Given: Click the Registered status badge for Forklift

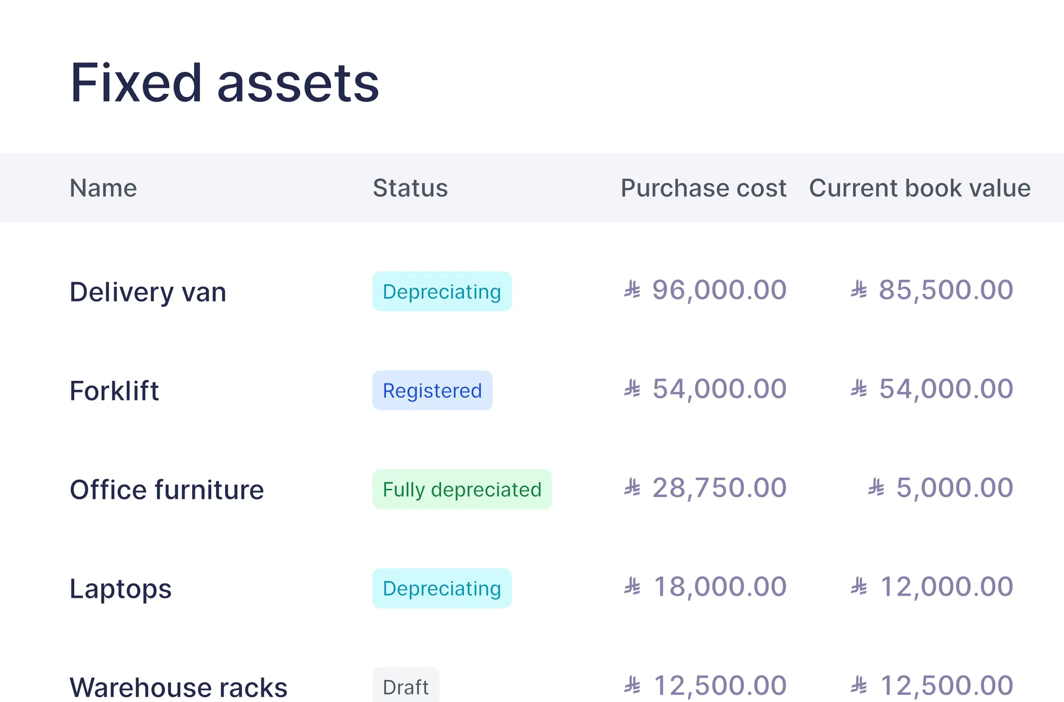Looking at the screenshot, I should pyautogui.click(x=433, y=390).
